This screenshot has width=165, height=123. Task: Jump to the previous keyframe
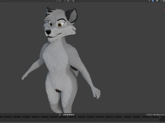point(66,114)
